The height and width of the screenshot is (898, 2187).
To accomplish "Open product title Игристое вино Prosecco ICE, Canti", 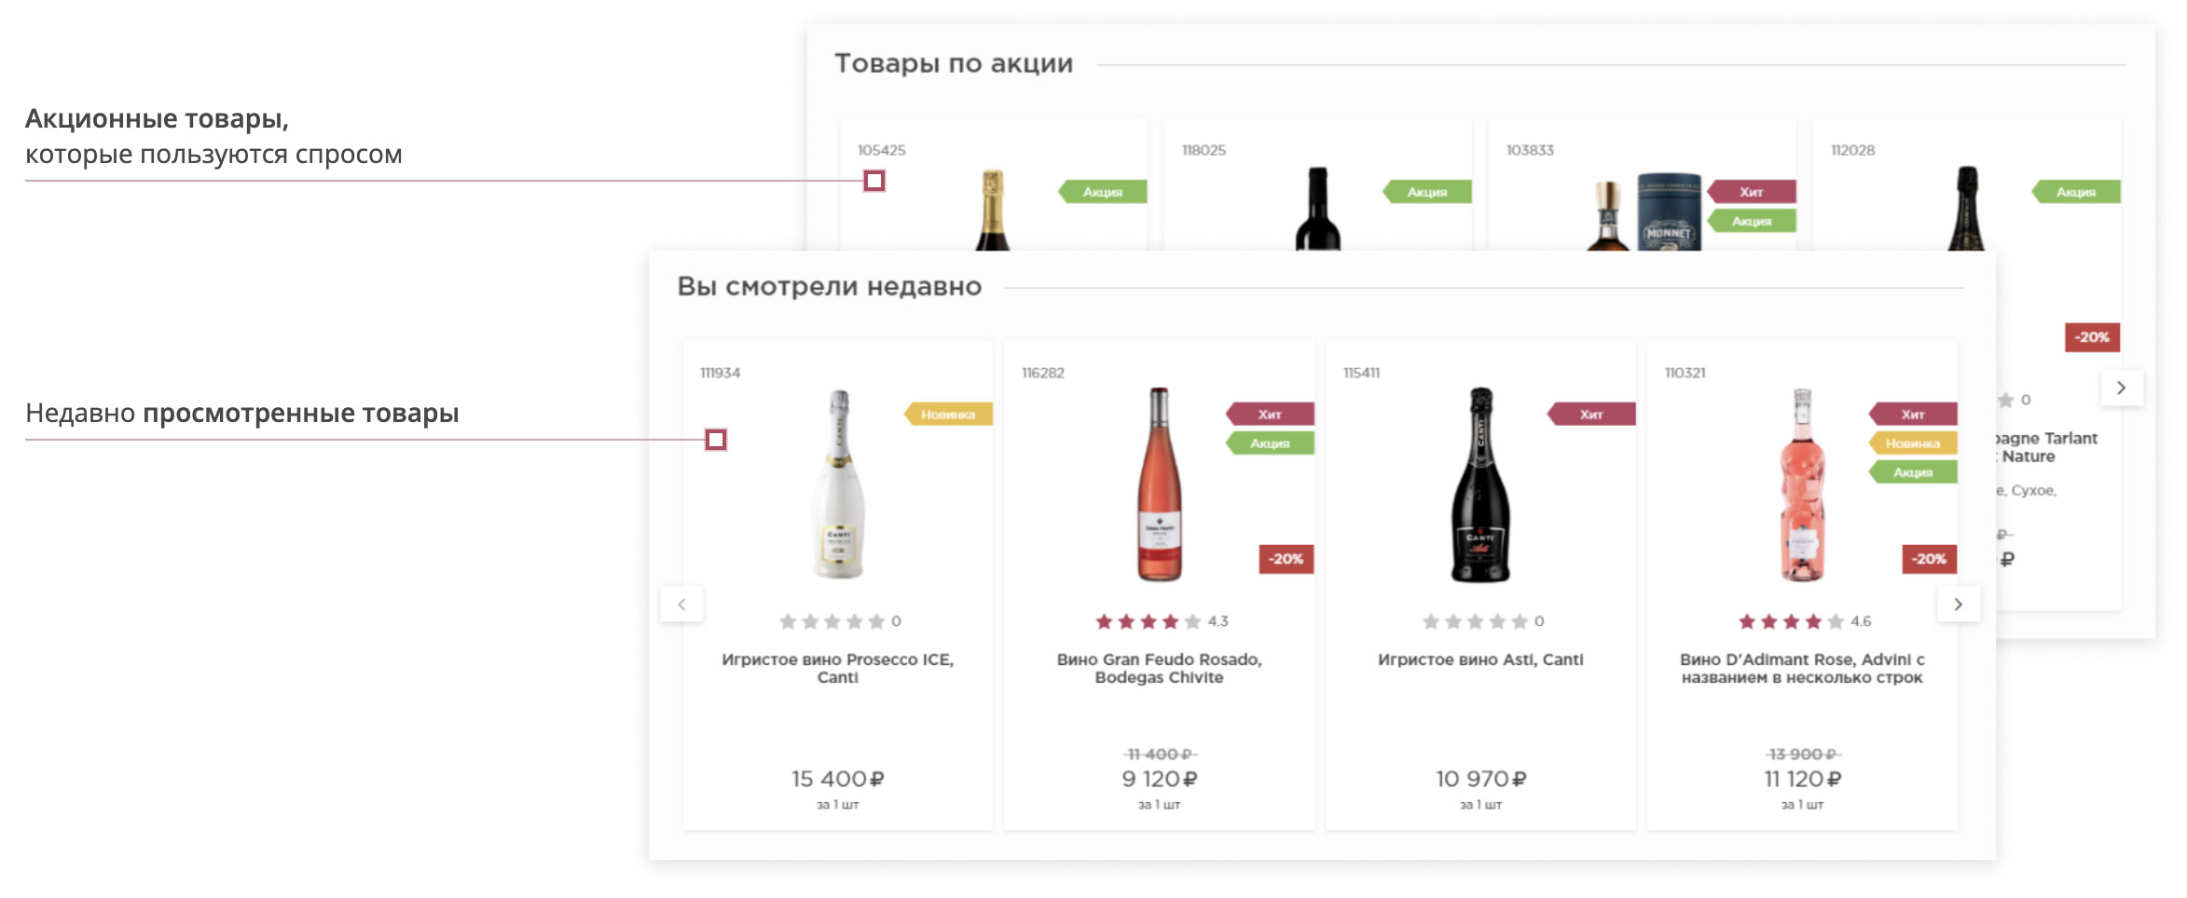I will 837,668.
